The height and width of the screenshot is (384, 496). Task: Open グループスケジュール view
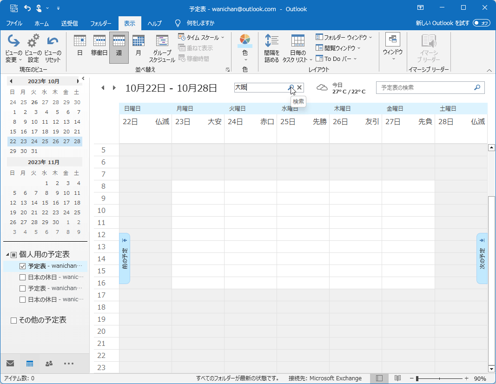pos(162,48)
